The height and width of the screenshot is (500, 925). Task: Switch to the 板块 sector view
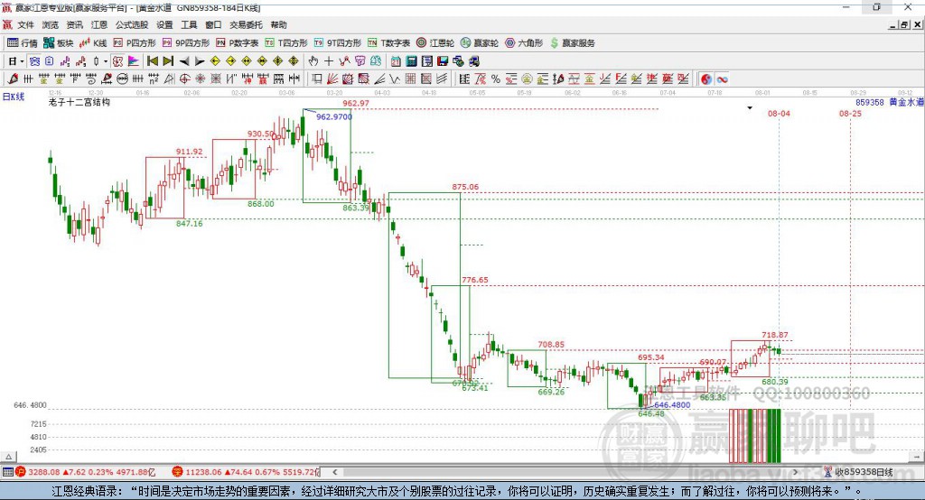[59, 43]
